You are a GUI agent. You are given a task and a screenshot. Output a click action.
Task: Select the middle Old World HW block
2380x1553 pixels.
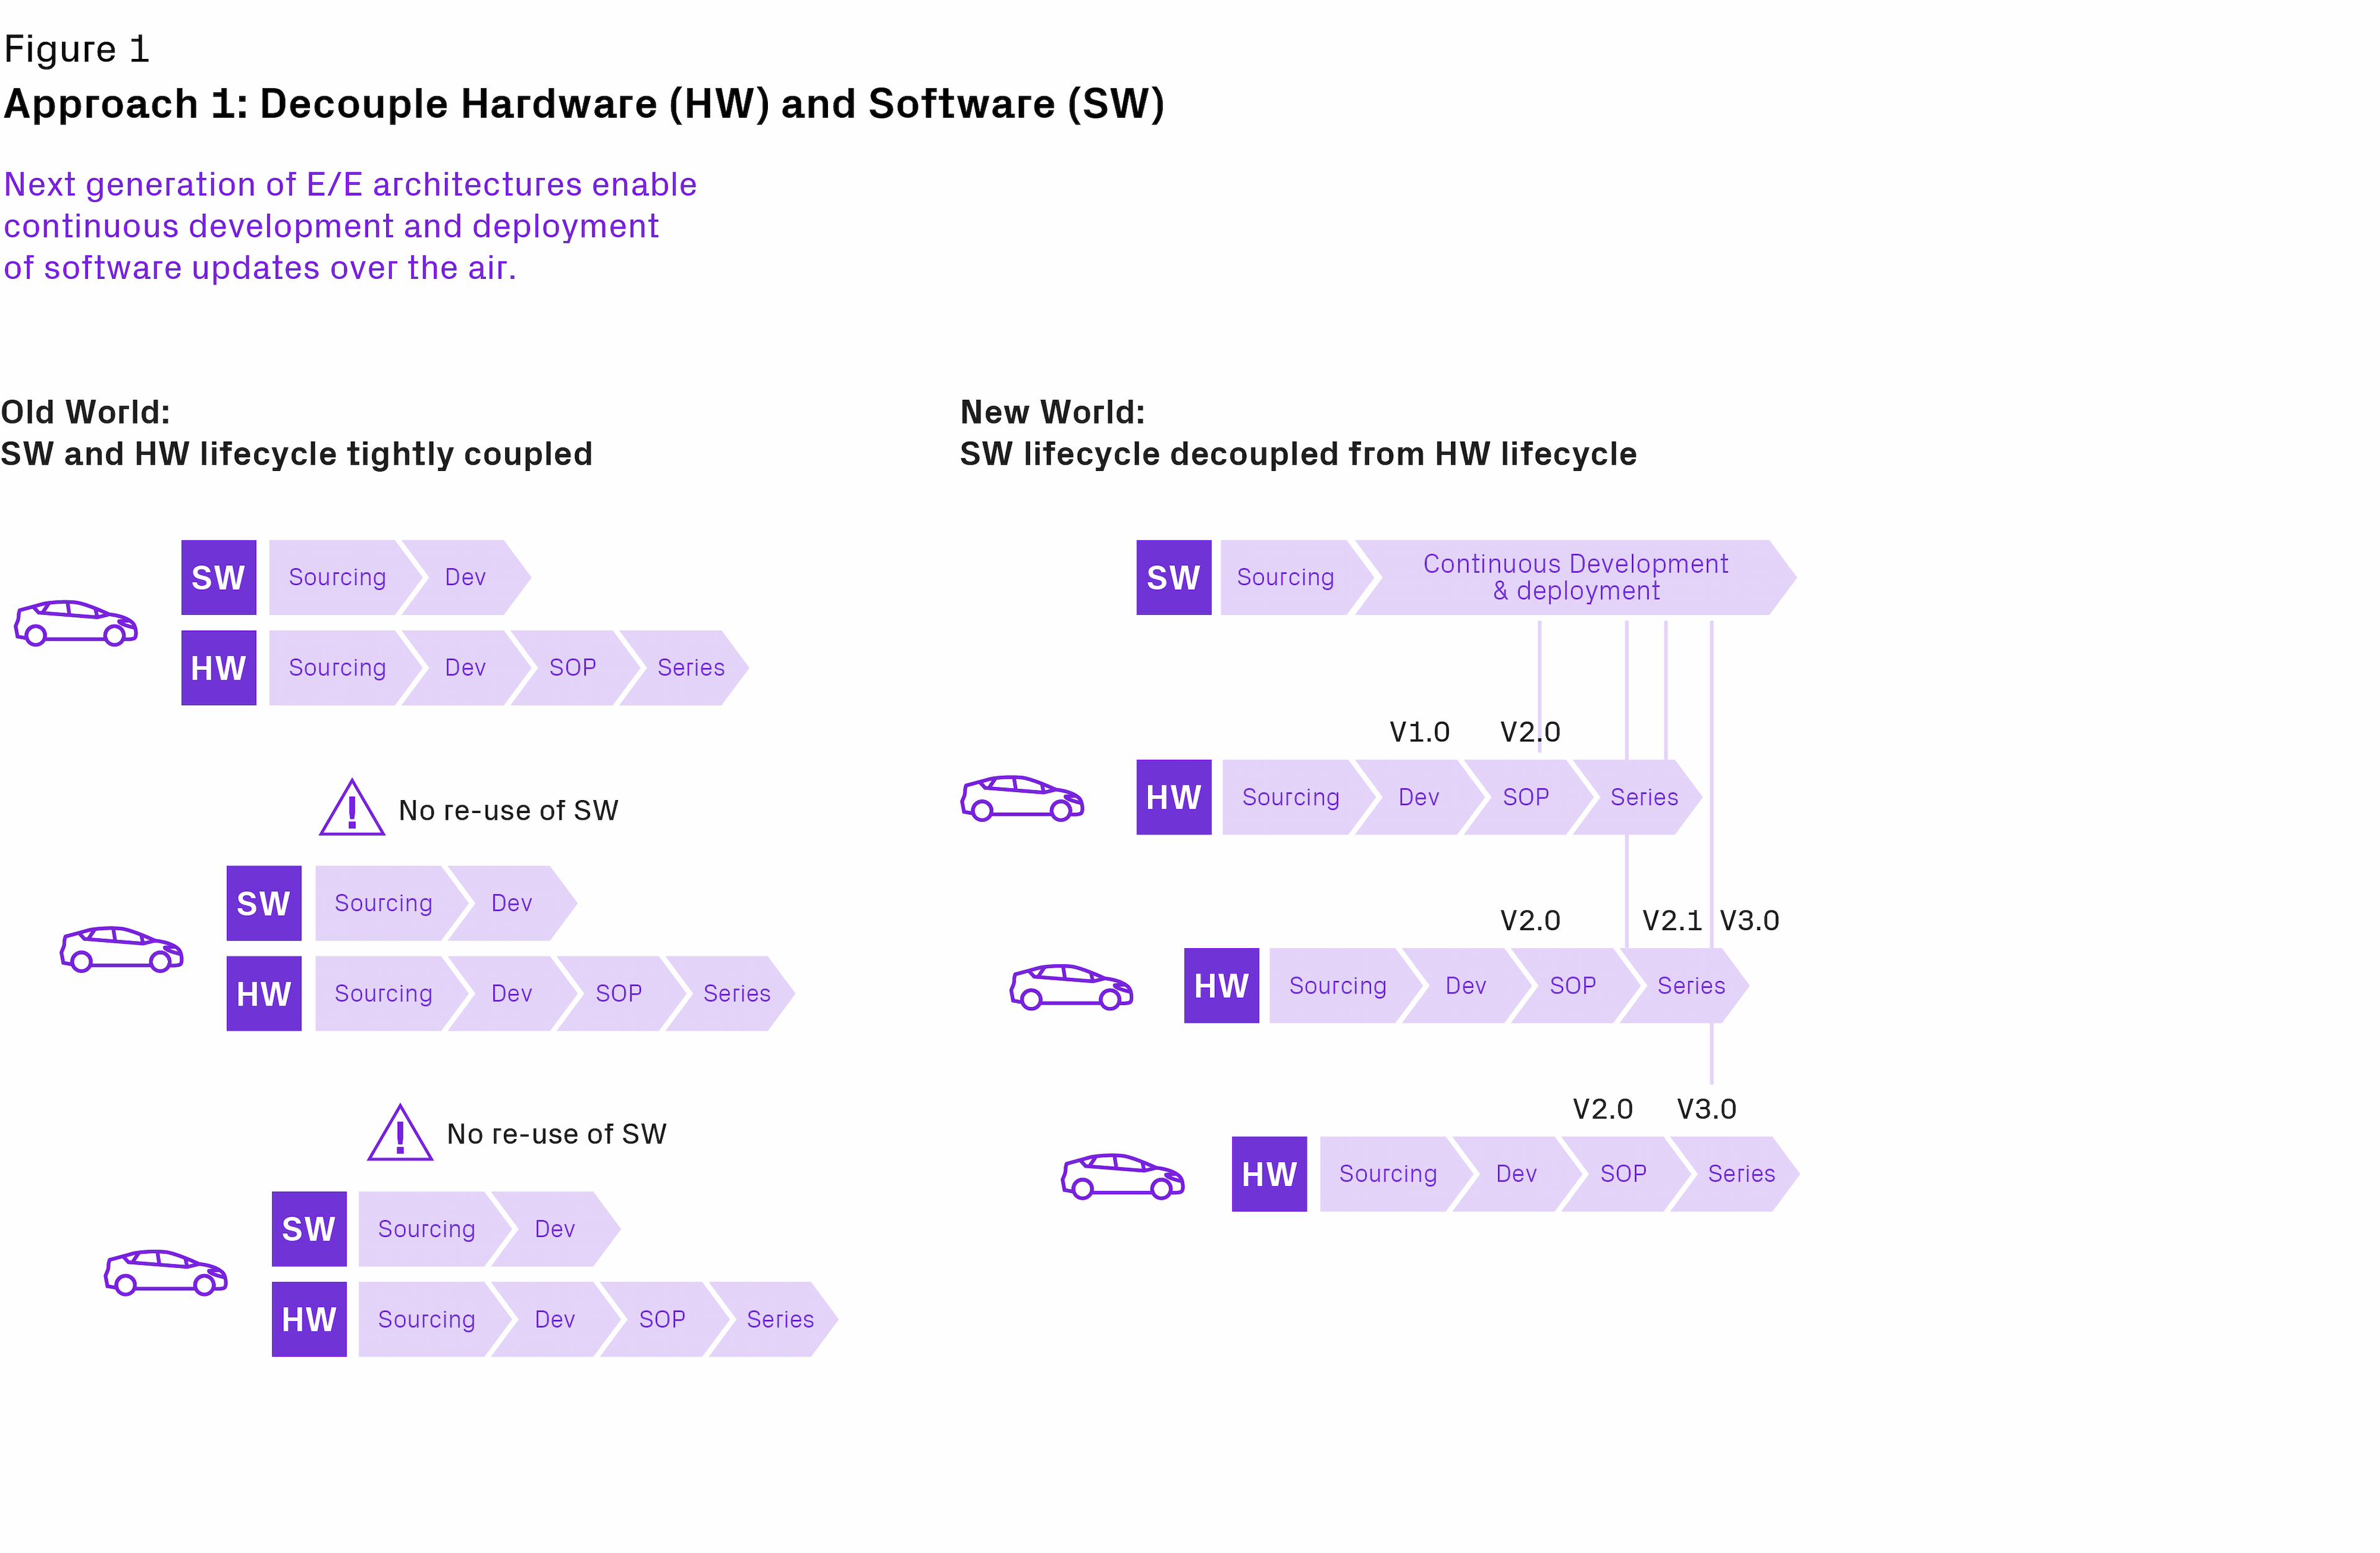tap(264, 994)
